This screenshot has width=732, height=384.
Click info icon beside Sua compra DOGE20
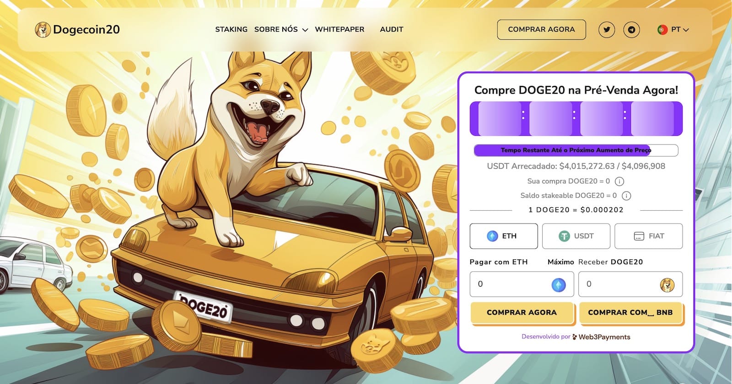point(619,181)
